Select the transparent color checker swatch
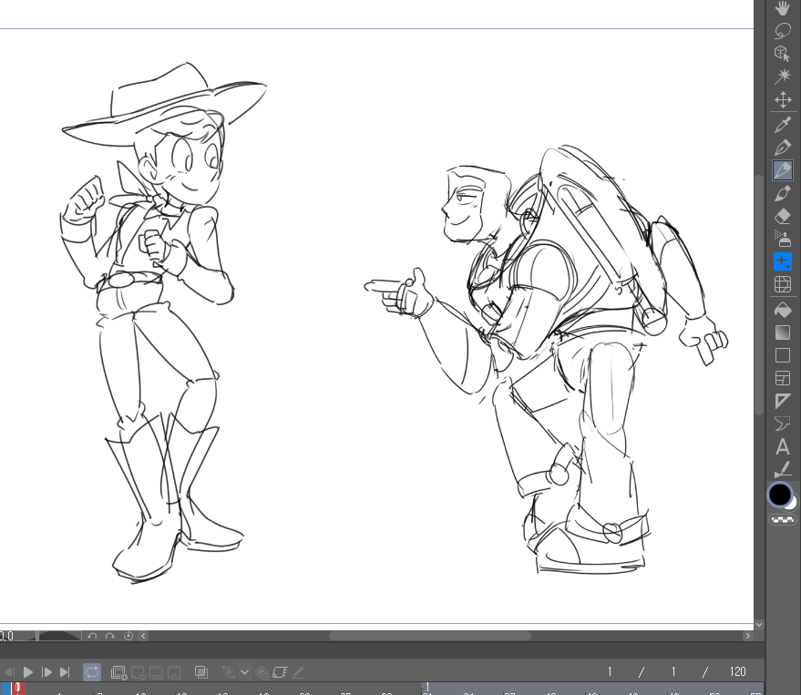Image resolution: width=801 pixels, height=695 pixels. [x=782, y=520]
